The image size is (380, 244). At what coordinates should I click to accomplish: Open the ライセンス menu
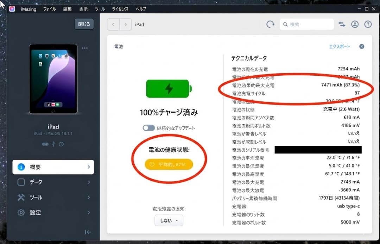tap(120, 9)
